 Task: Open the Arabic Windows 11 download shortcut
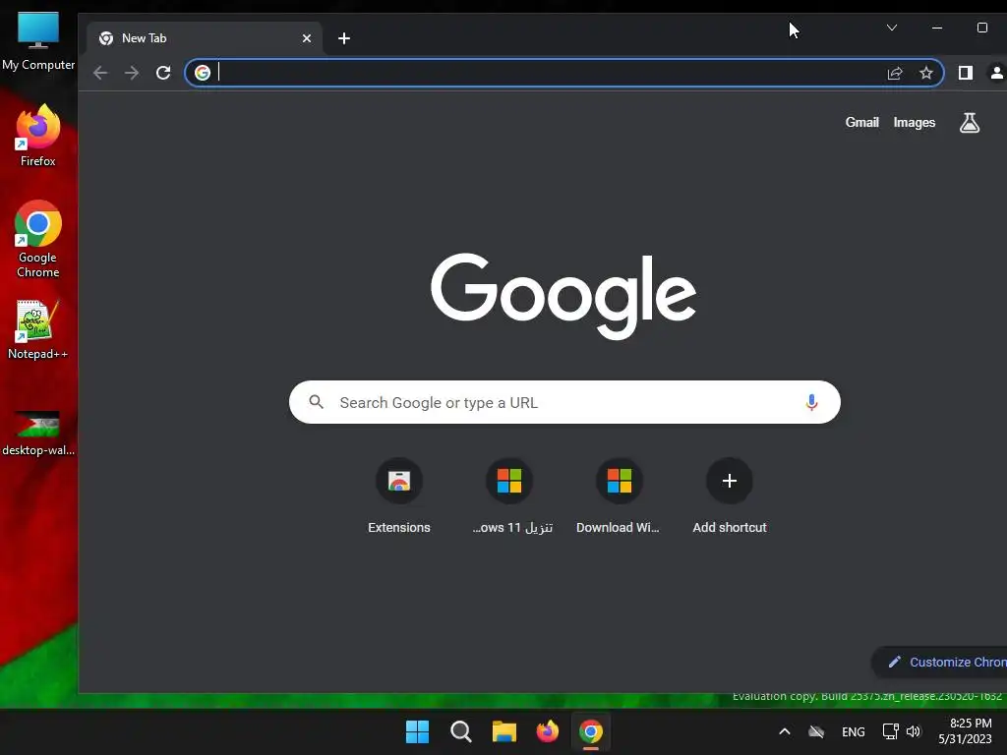pyautogui.click(x=510, y=495)
